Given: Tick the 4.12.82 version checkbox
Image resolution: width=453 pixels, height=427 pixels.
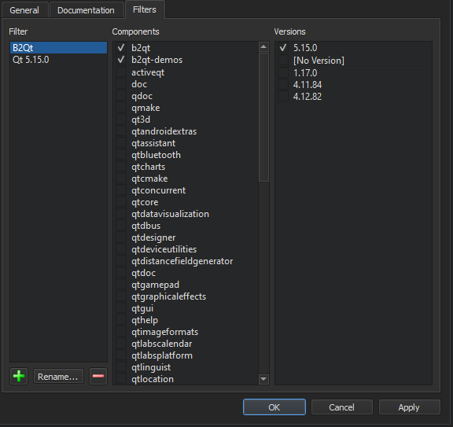Looking at the screenshot, I should pos(283,96).
